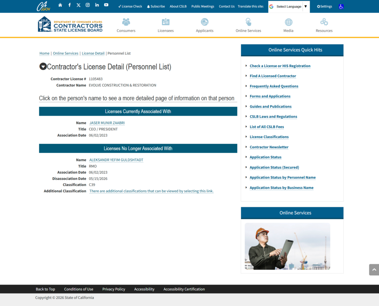Image resolution: width=379 pixels, height=306 pixels.
Task: Open Public Meetings
Action: [202, 7]
